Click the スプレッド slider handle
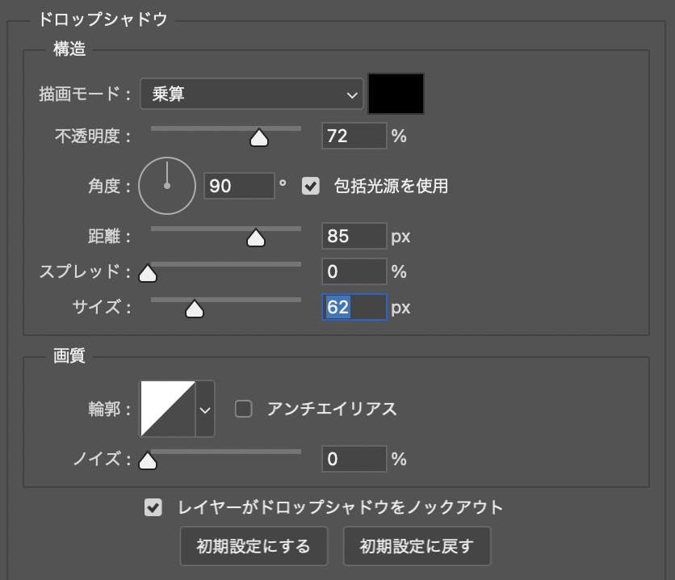 [147, 274]
